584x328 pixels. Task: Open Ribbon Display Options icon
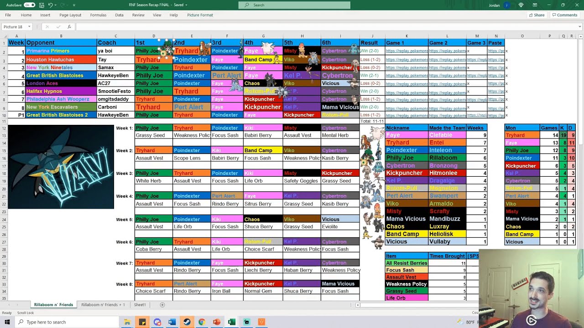click(x=535, y=5)
